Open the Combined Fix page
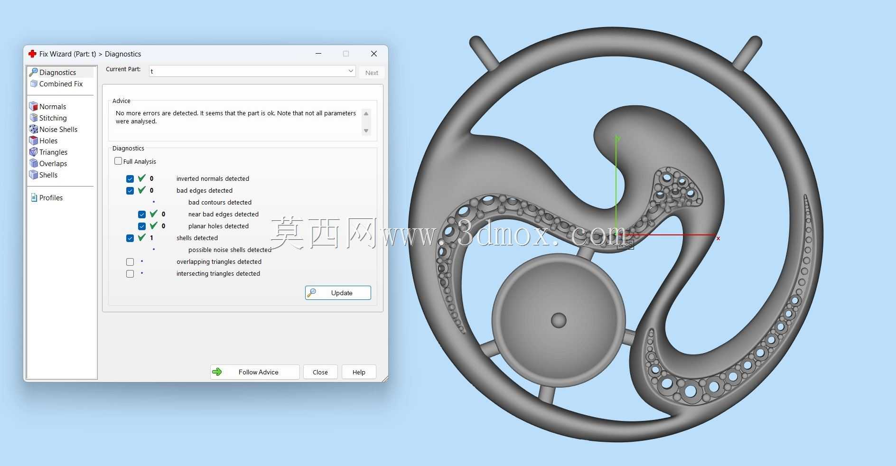This screenshot has width=896, height=466. pos(61,84)
